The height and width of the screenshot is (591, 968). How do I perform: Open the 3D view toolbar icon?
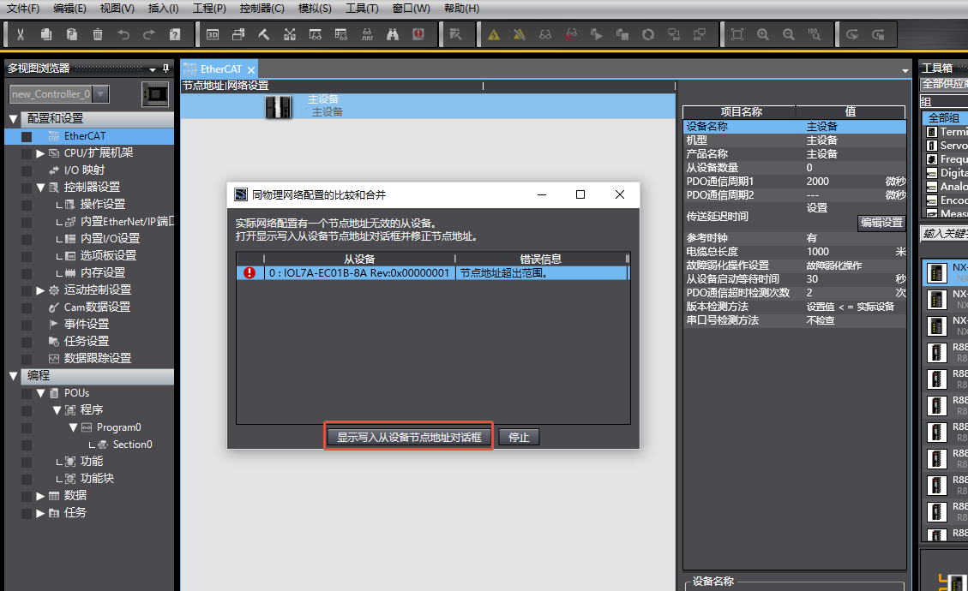[x=212, y=35]
